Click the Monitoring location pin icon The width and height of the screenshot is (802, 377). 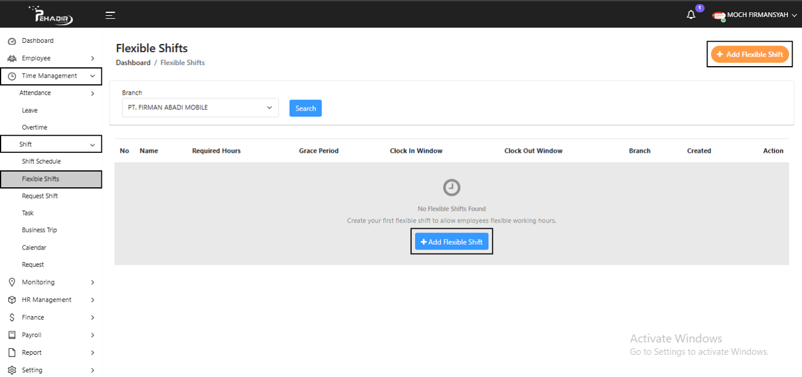coord(12,282)
